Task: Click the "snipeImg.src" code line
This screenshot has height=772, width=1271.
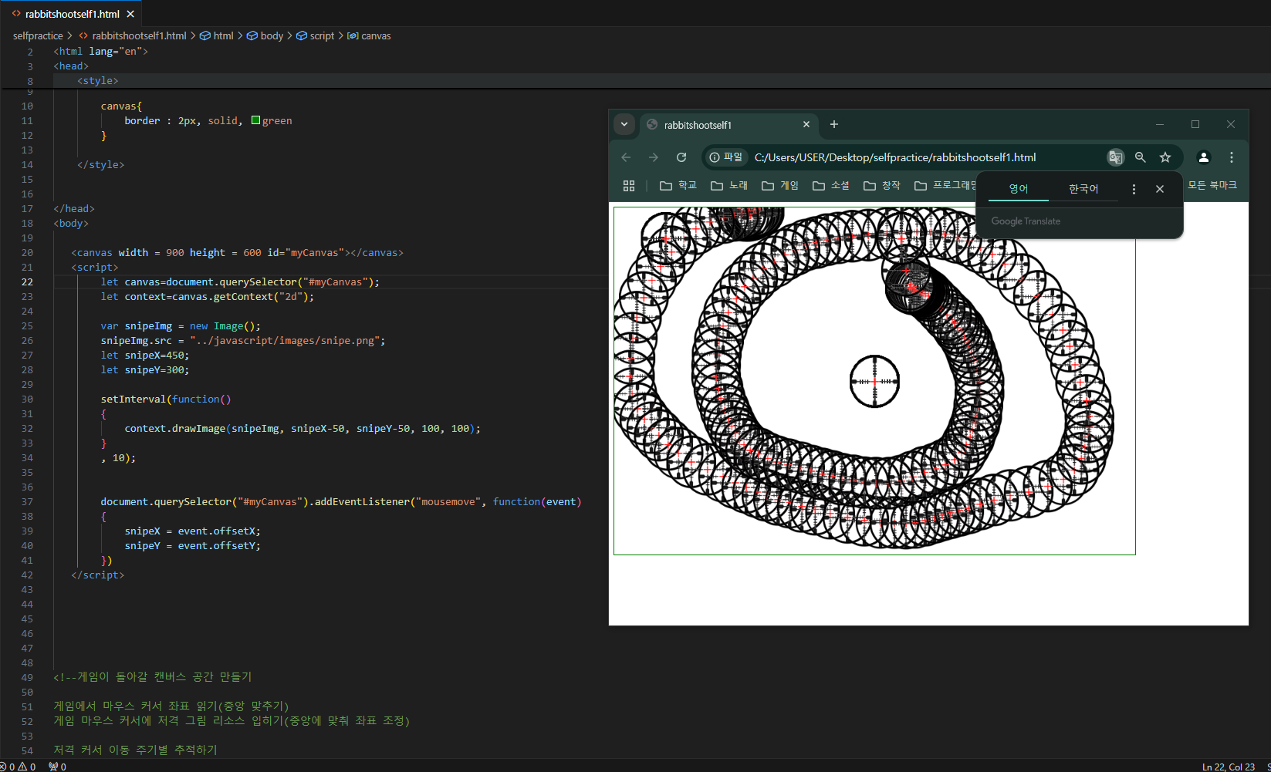Action: click(x=243, y=340)
